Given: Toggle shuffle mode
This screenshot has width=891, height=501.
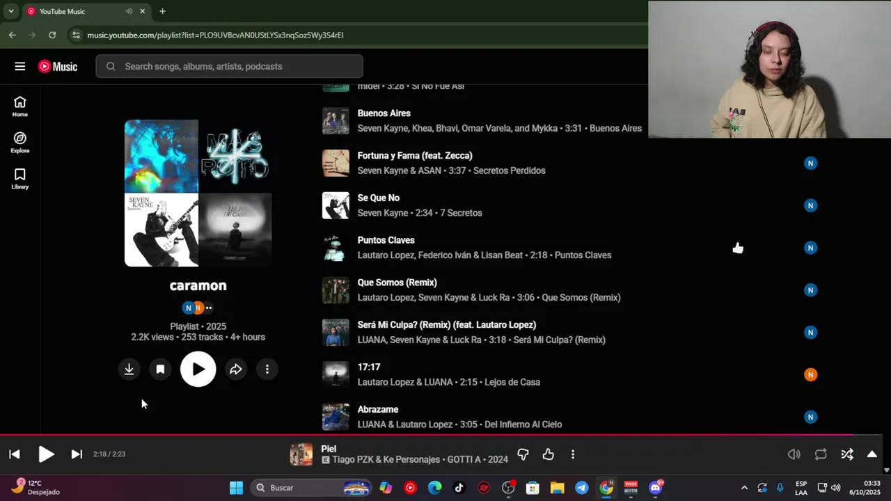Looking at the screenshot, I should (847, 454).
